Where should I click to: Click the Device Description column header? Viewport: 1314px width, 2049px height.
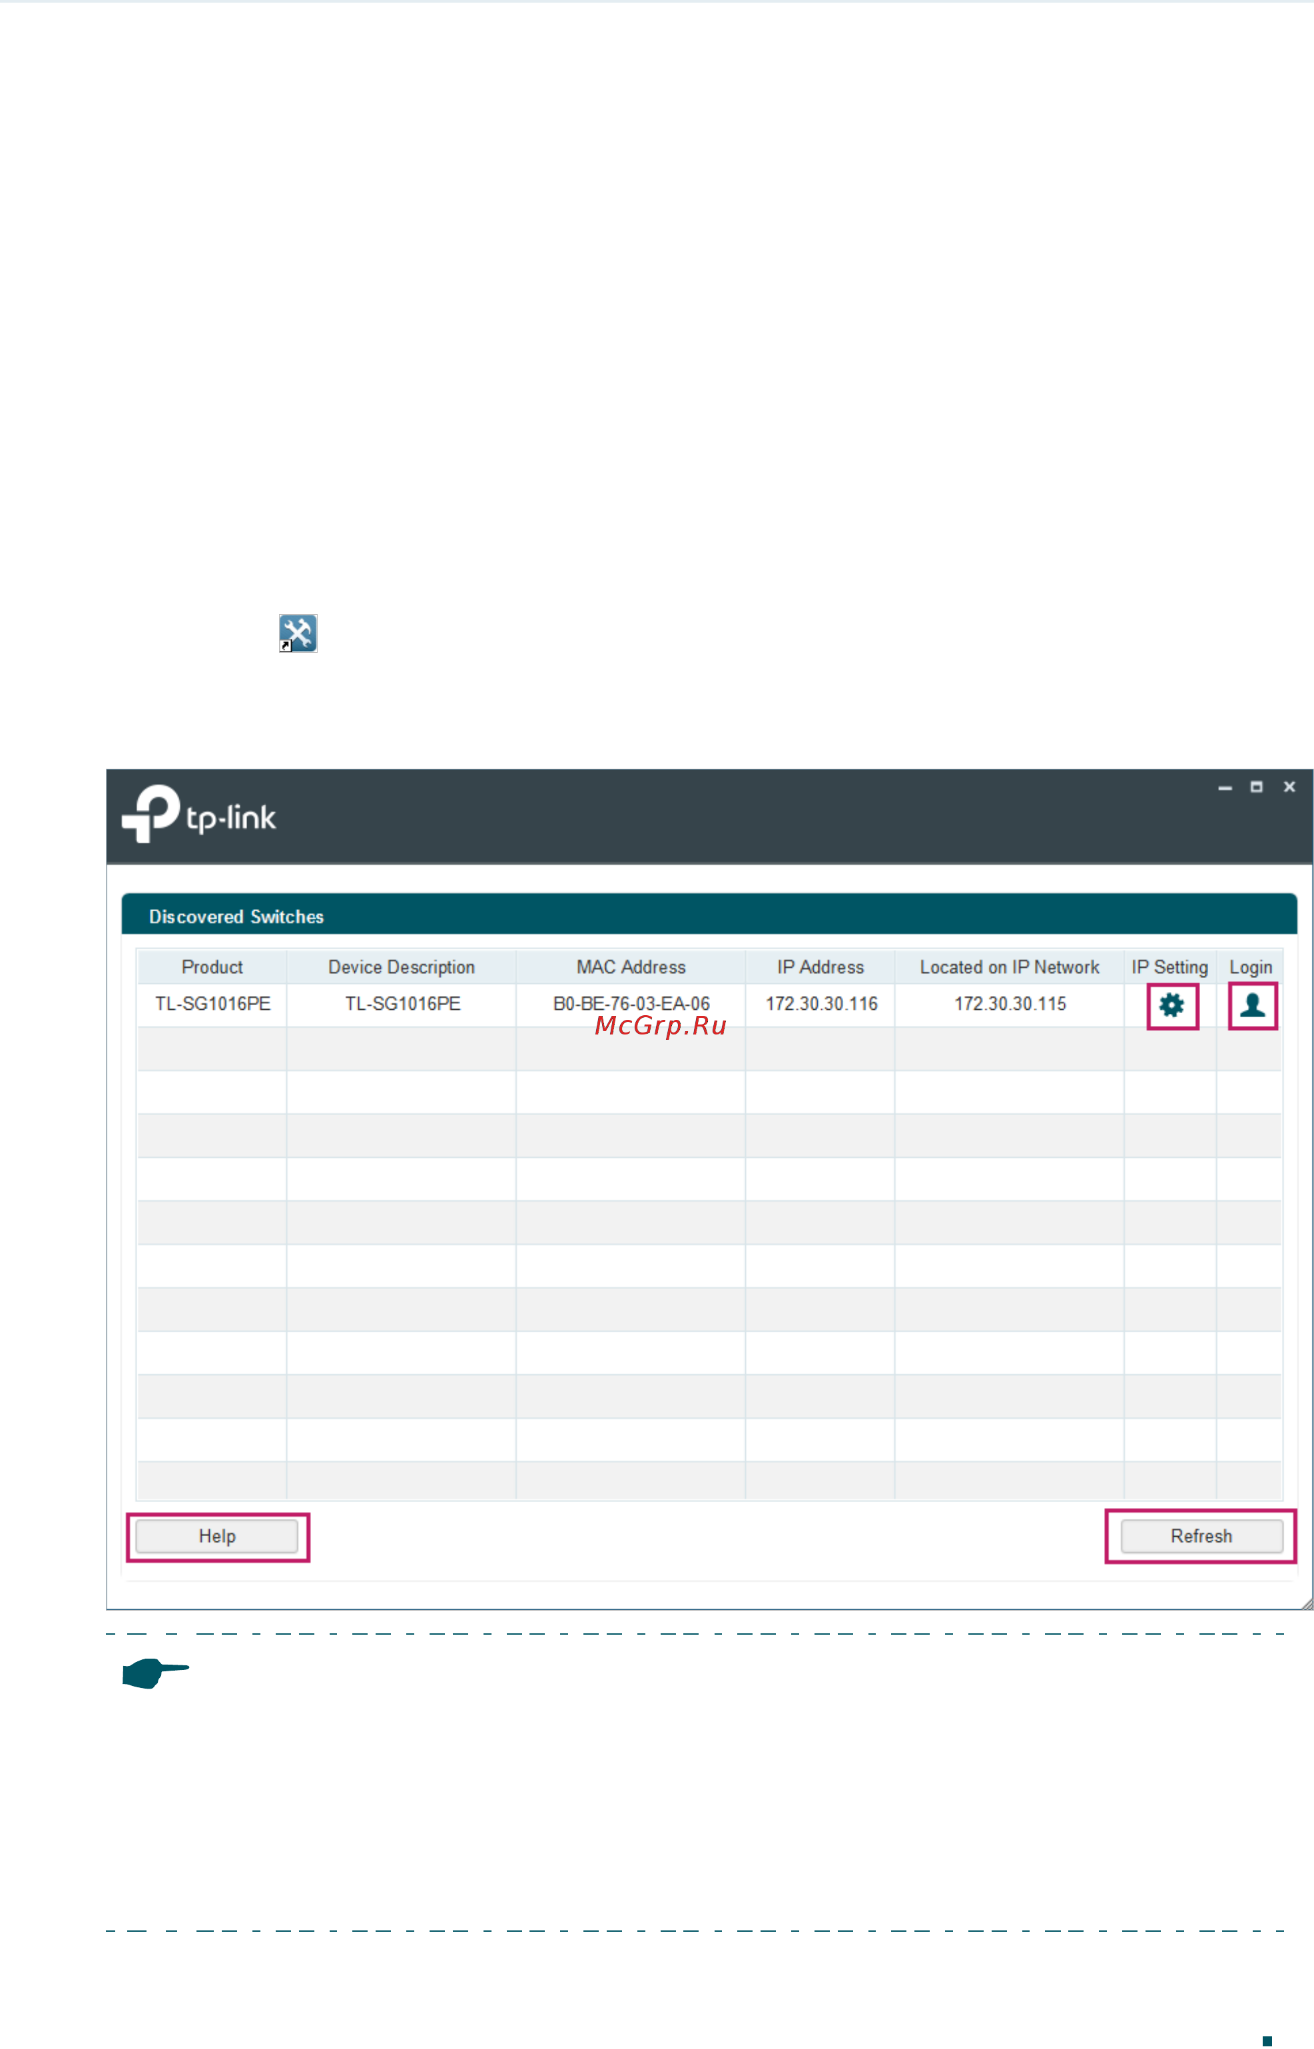[x=401, y=967]
